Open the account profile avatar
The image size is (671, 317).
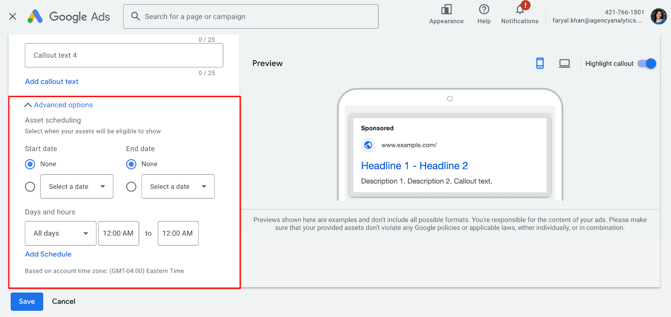658,16
